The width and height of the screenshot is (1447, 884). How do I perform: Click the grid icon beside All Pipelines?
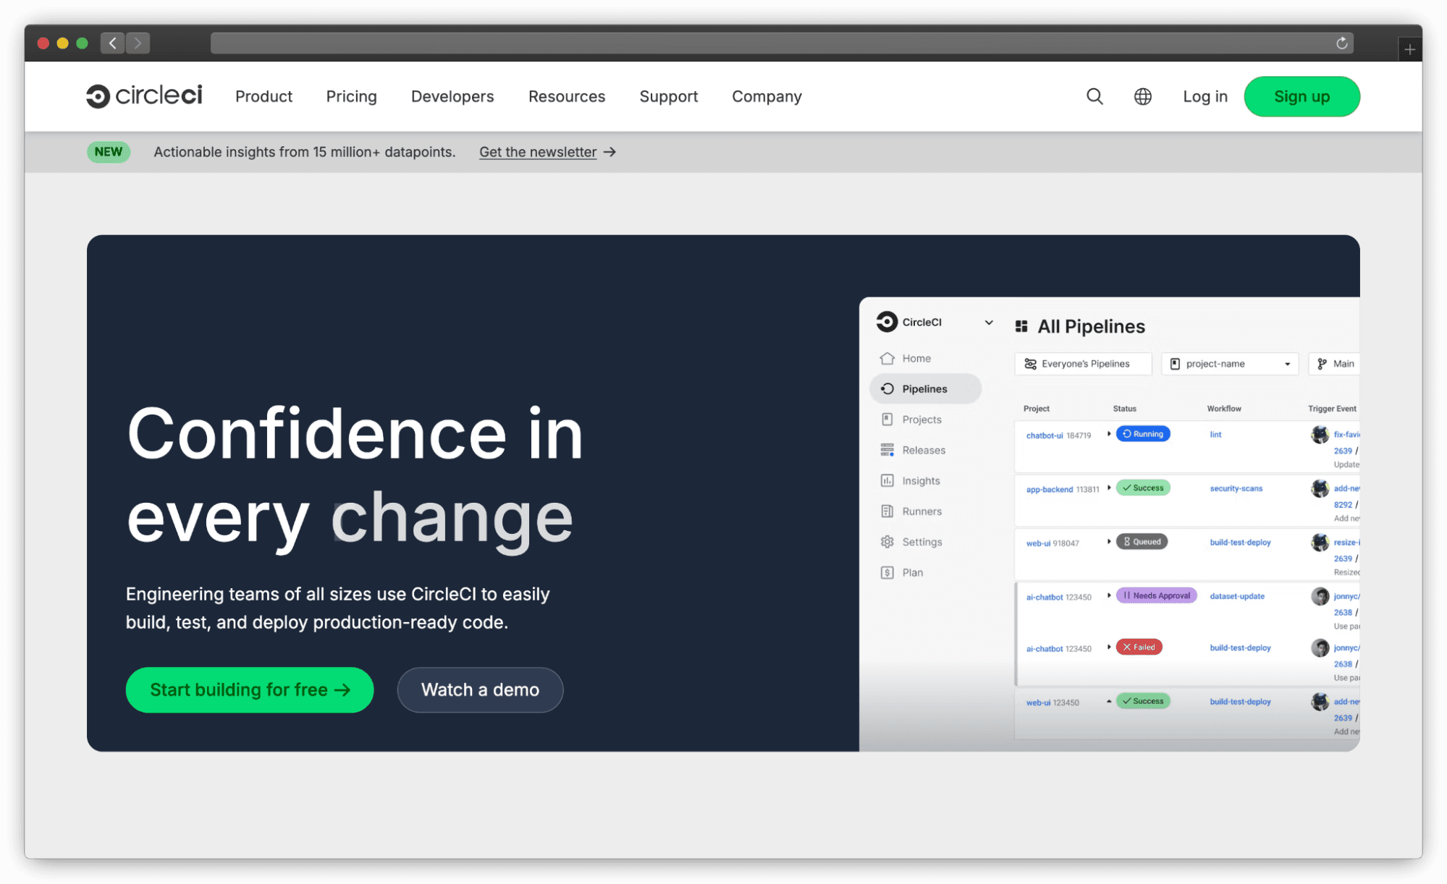(1021, 326)
